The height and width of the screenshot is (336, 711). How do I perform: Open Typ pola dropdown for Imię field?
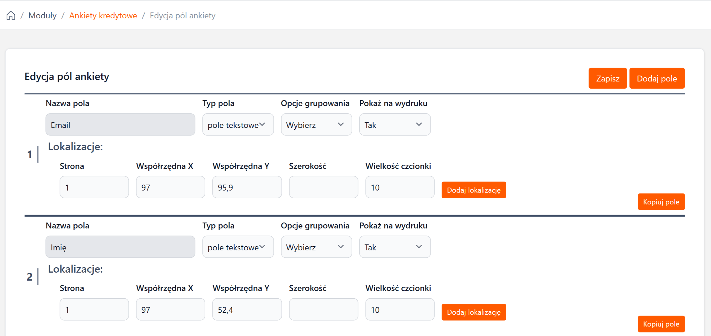(x=238, y=247)
